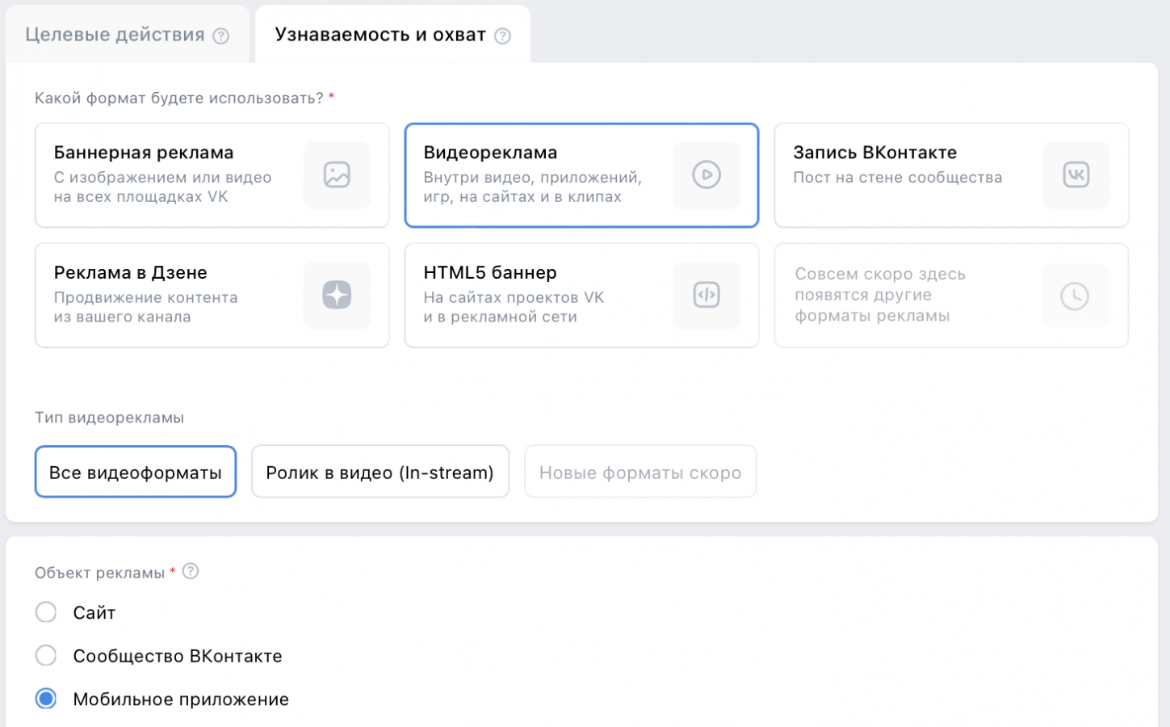Screen dimensions: 1170x727
Task: Click the clock icon on upcoming formats card
Action: [x=1074, y=296]
